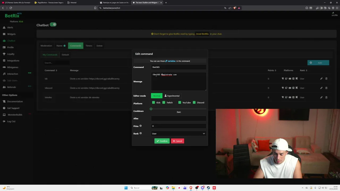Click in the Alias input field
This screenshot has height=191, width=340.
(178, 119)
